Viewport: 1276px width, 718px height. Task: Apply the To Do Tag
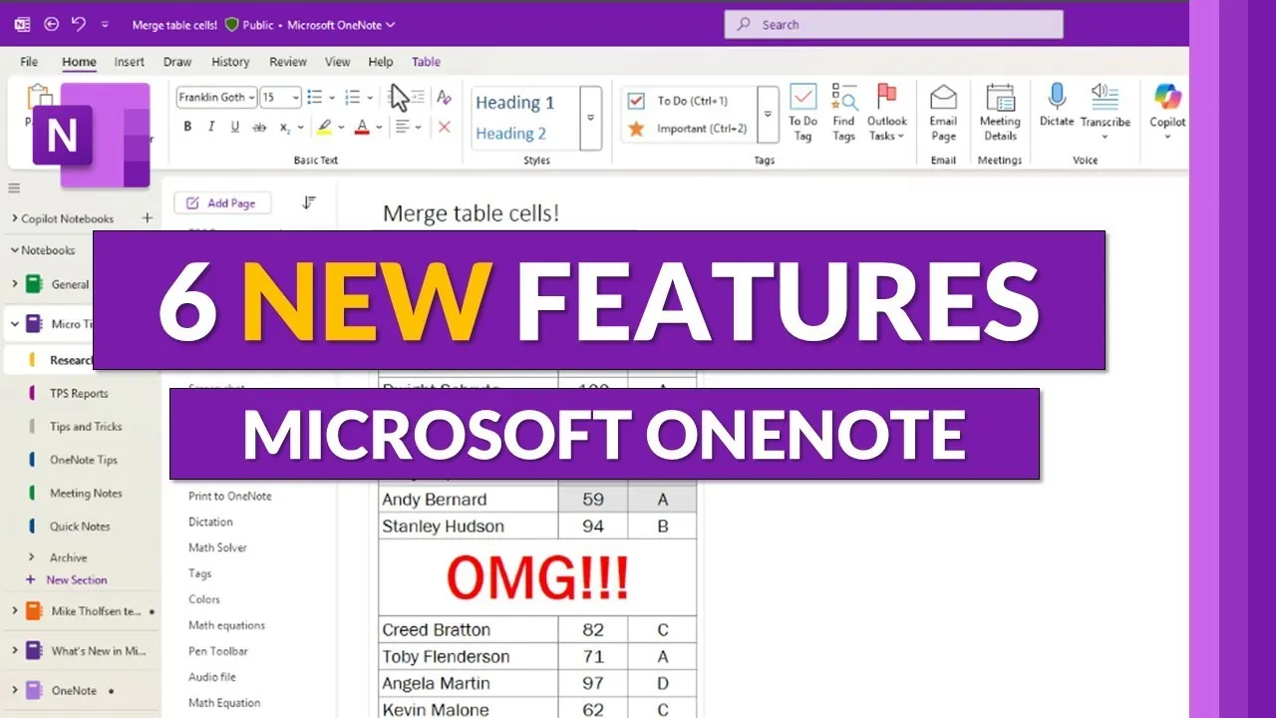tap(802, 110)
